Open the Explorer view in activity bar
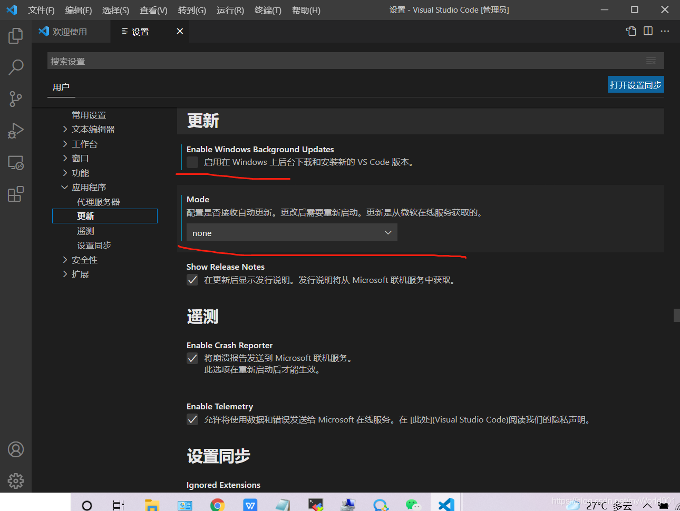The width and height of the screenshot is (680, 511). coord(16,36)
